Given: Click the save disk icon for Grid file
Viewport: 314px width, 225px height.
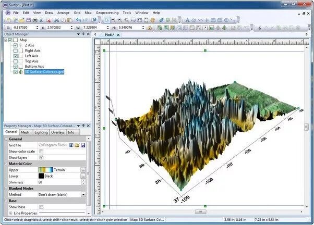Looking at the screenshot, I should coord(83,145).
